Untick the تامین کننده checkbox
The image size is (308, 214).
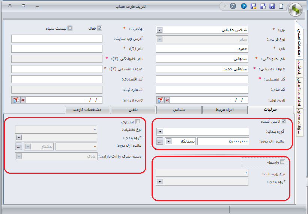[283, 121]
